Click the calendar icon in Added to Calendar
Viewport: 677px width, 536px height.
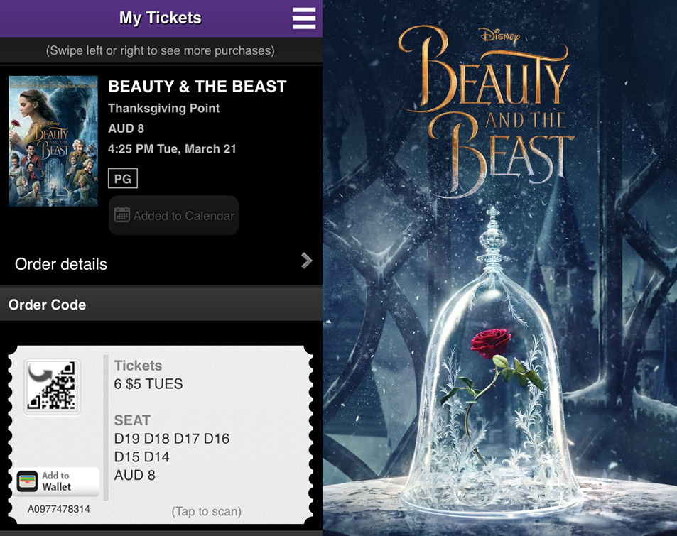tap(121, 214)
